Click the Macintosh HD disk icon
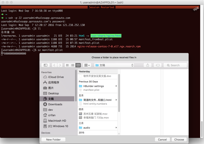The height and width of the screenshot is (144, 204). pos(45,121)
